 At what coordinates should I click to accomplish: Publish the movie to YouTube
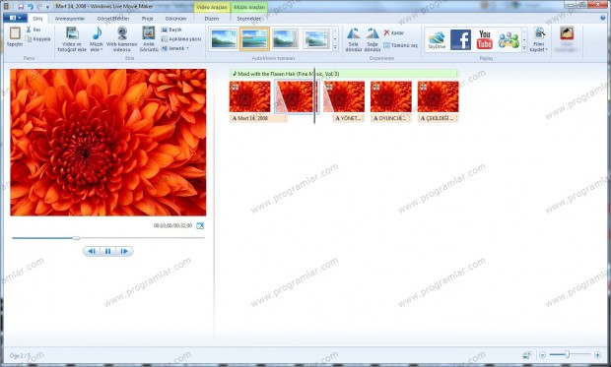tap(484, 39)
